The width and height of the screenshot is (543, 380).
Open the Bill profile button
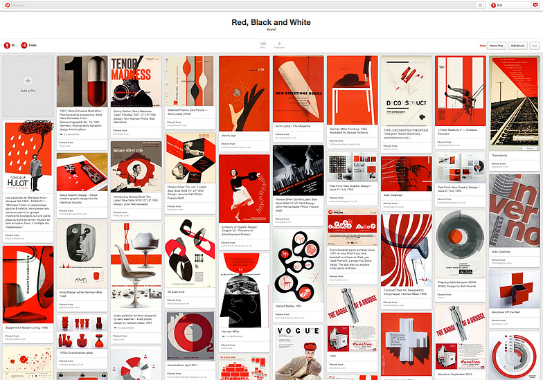click(x=510, y=6)
